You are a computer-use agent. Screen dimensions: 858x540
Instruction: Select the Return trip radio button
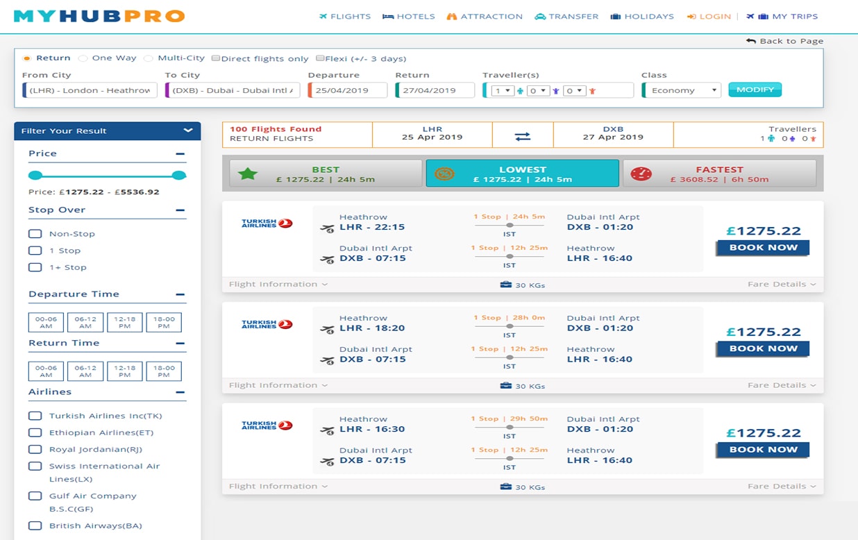coord(26,58)
